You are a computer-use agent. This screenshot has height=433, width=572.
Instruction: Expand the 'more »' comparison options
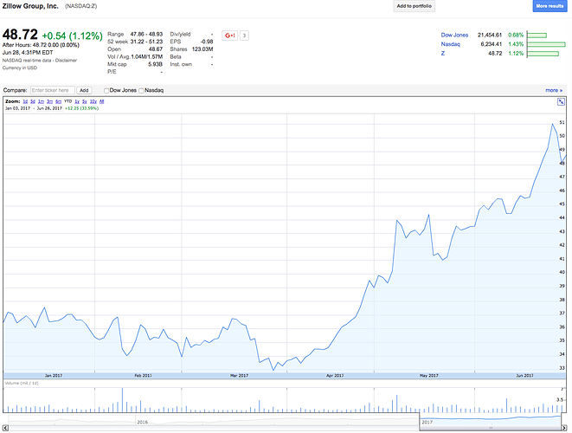[x=553, y=90]
